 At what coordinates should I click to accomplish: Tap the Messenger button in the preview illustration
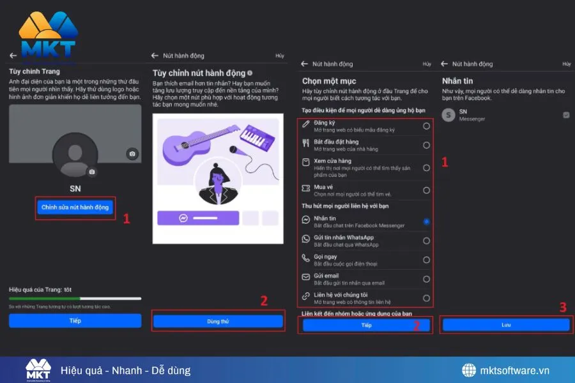click(198, 218)
